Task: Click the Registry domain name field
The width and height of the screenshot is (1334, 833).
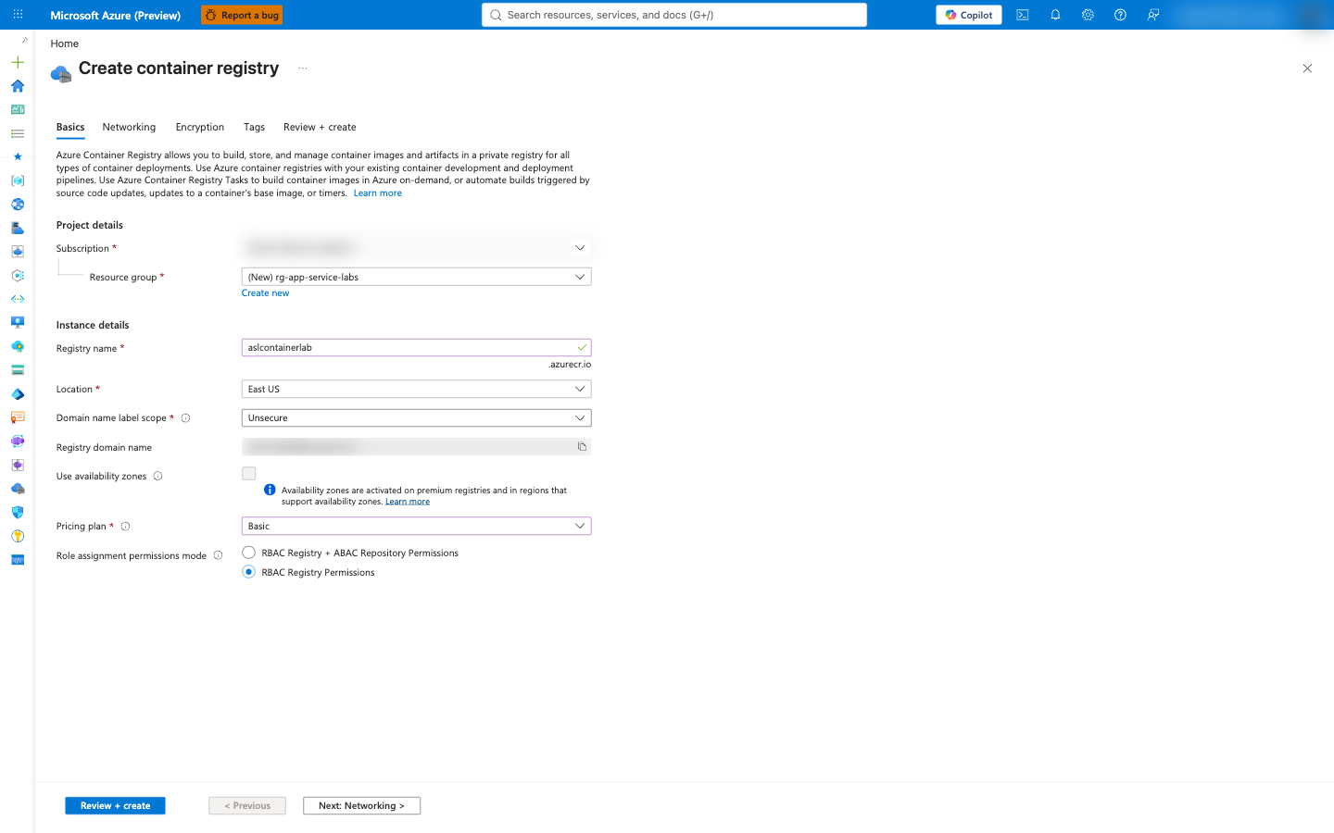Action: click(416, 447)
